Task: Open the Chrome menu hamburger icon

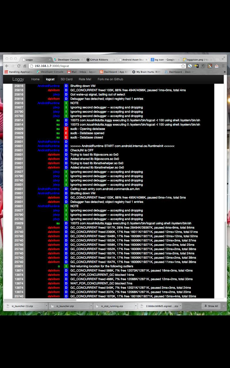Action: (x=223, y=66)
